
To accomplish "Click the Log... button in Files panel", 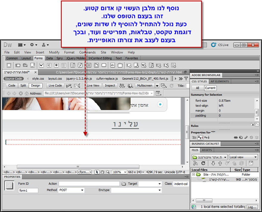I will 252,207.
